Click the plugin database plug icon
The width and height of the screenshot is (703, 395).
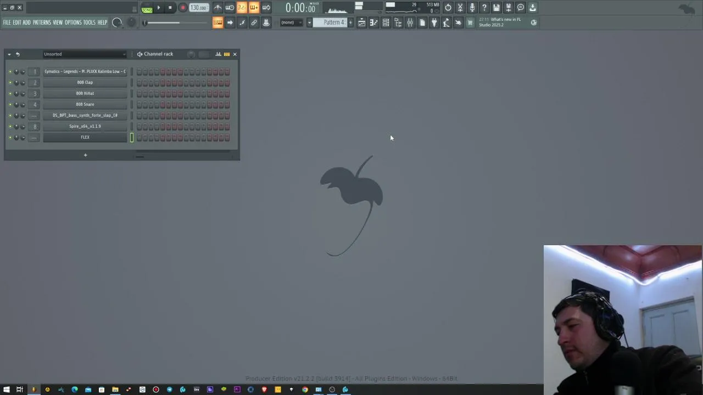point(434,22)
